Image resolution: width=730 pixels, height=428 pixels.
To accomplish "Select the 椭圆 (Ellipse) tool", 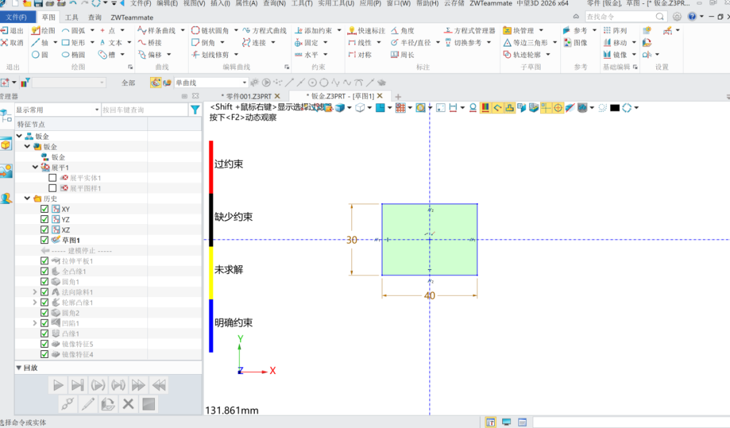I will click(x=74, y=55).
